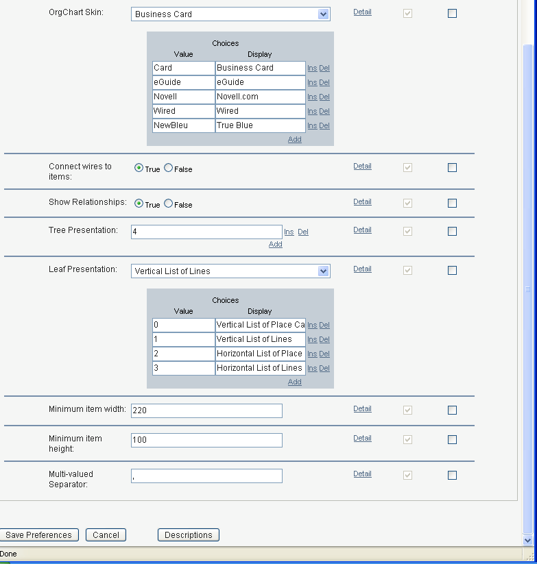Select True for Show Relationships

[139, 204]
